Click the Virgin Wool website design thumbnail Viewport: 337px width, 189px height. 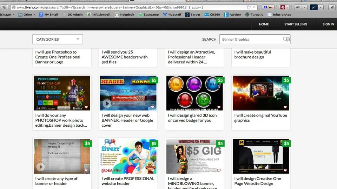[261, 156]
